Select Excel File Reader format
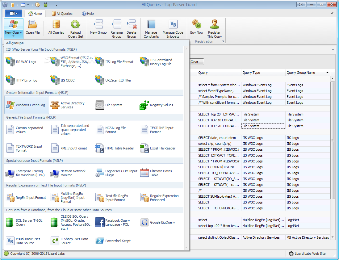339x260 pixels. pyautogui.click(x=161, y=149)
